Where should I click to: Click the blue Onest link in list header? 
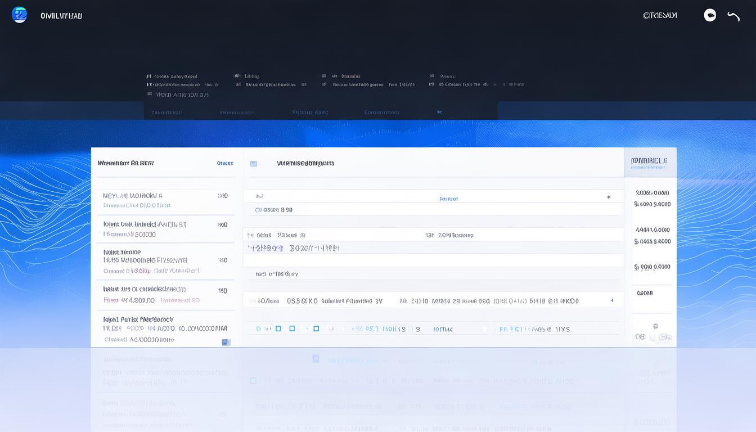click(x=224, y=163)
